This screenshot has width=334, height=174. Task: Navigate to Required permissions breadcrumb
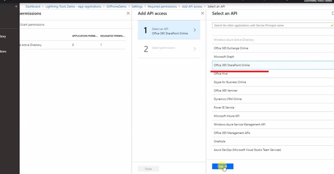(x=162, y=6)
